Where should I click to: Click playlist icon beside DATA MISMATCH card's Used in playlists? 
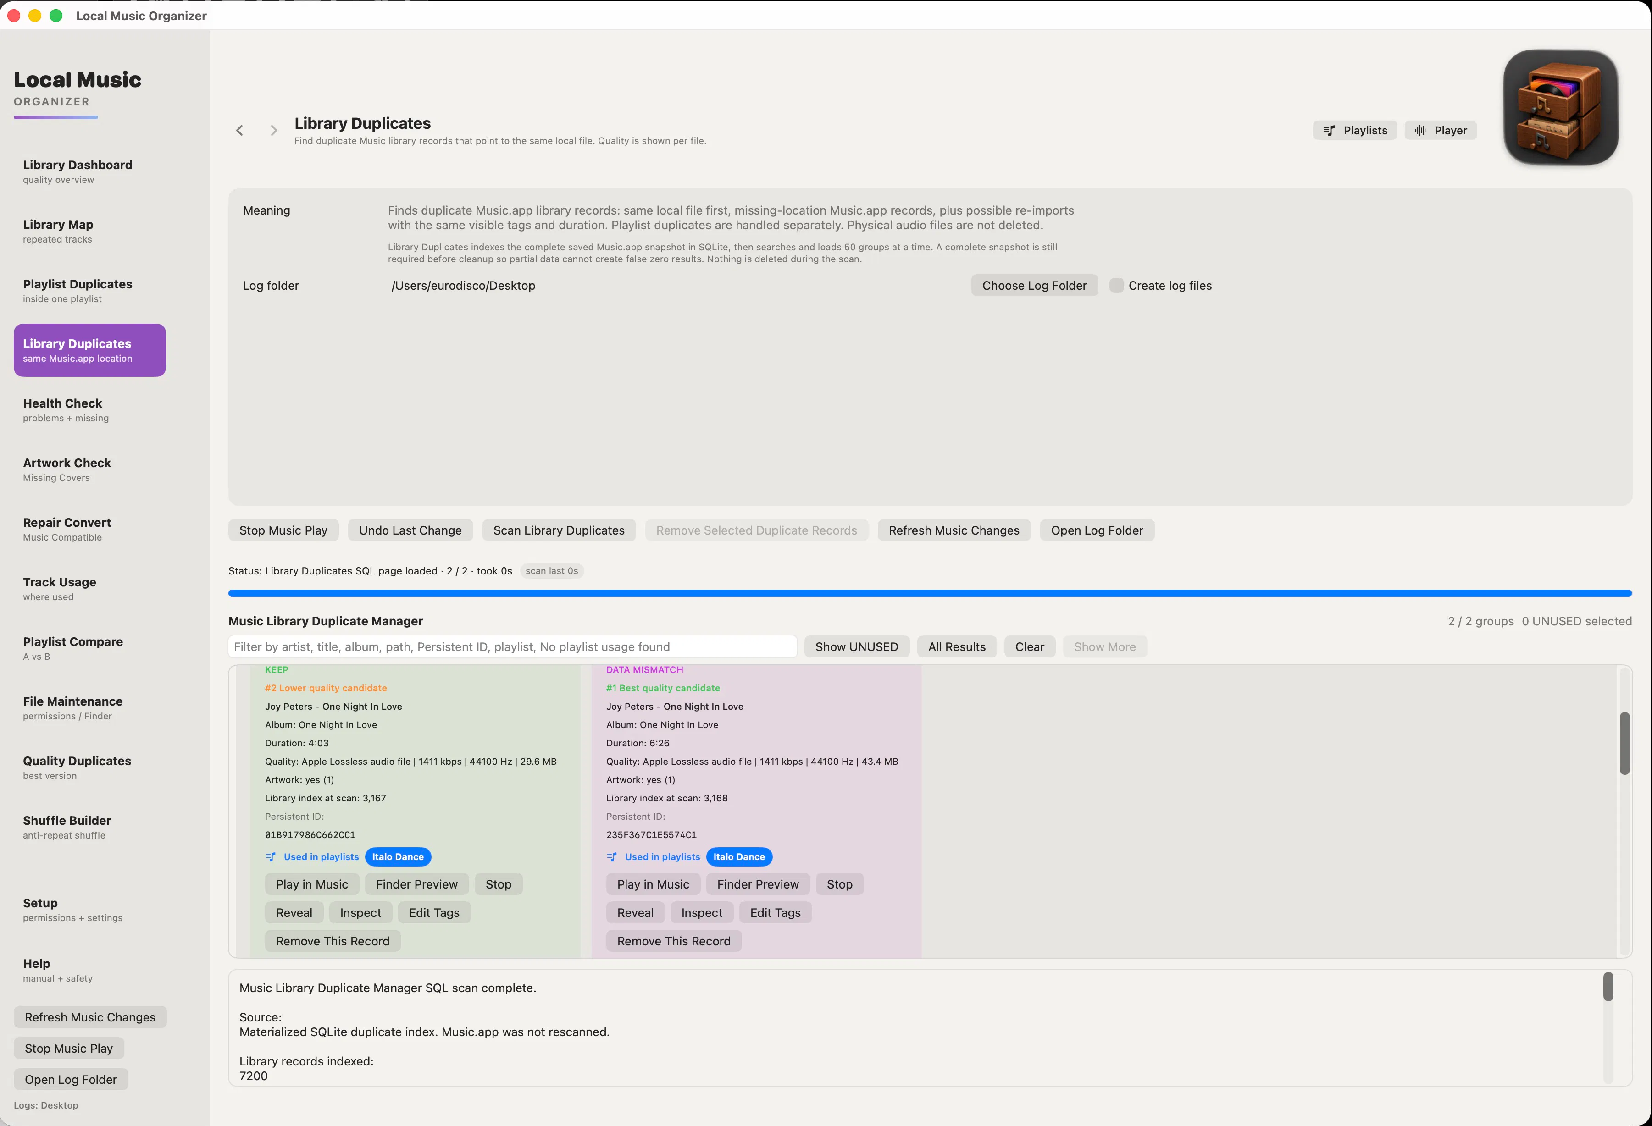point(612,857)
